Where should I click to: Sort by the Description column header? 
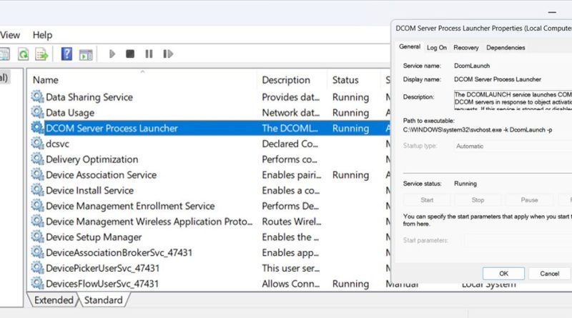pyautogui.click(x=292, y=80)
